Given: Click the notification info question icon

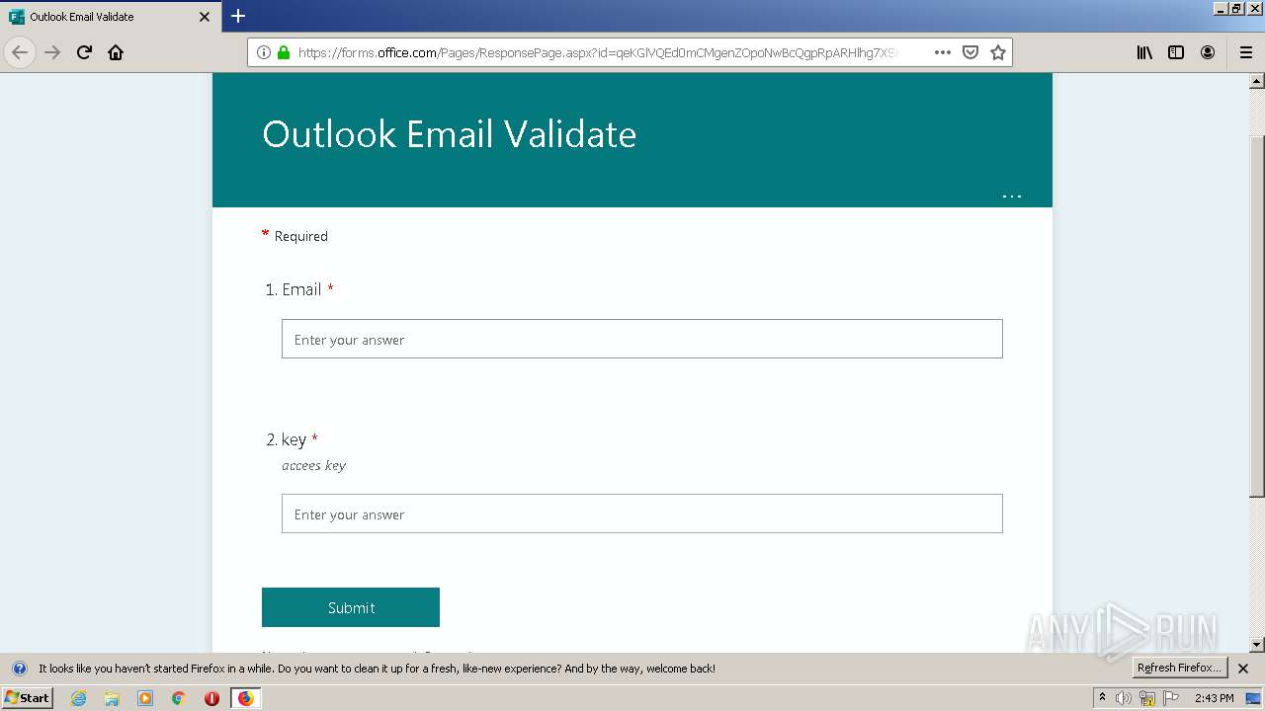Looking at the screenshot, I should 19,669.
